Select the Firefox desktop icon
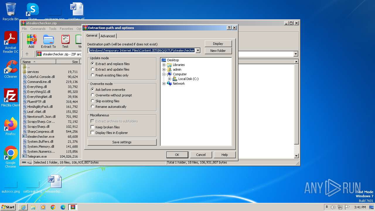375x211 pixels. (x=11, y=127)
